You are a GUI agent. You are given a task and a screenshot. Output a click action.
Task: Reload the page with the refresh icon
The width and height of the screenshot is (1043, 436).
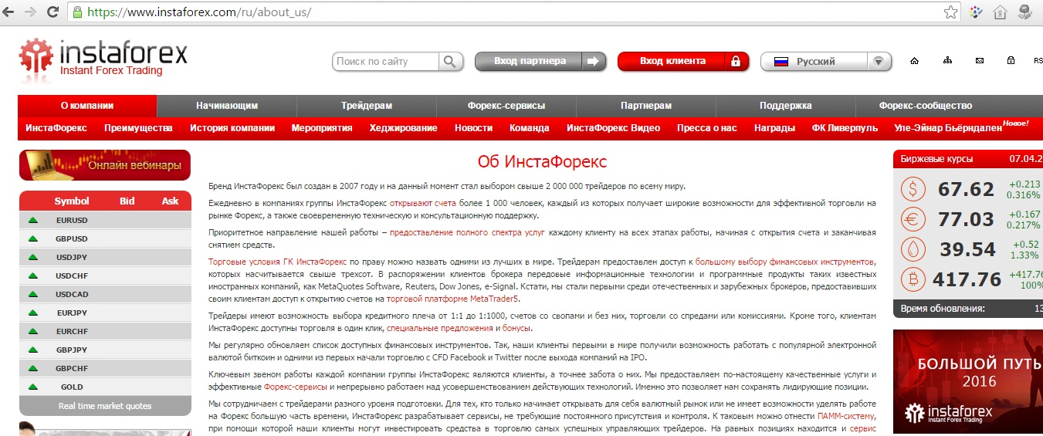coord(52,12)
